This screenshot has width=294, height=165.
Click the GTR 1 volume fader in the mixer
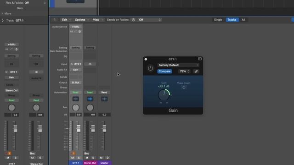pos(79,128)
